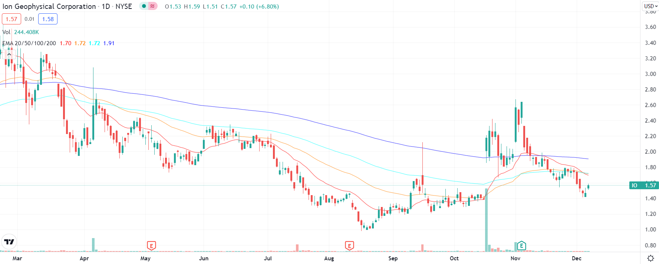Click the 0.80 price axis label
Viewport: 659px width, 264px height.
pyautogui.click(x=650, y=245)
